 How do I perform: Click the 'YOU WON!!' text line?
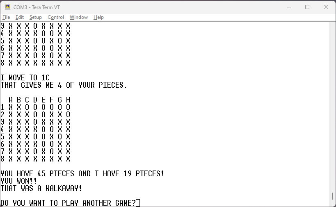coord(19,181)
